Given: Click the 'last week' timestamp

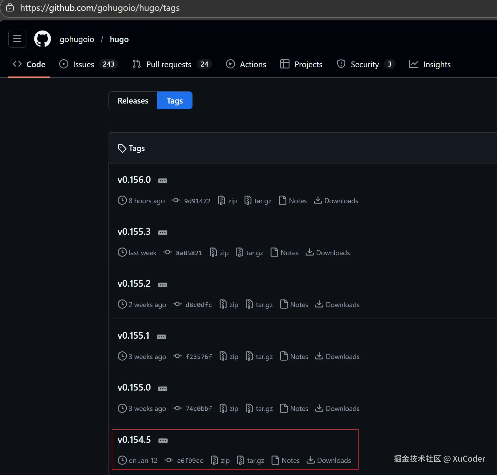Looking at the screenshot, I should (x=143, y=253).
